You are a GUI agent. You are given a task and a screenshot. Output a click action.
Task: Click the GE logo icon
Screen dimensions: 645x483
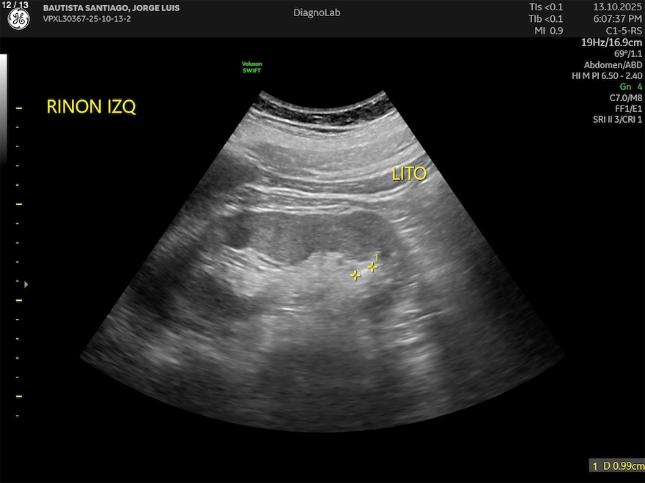[18, 20]
